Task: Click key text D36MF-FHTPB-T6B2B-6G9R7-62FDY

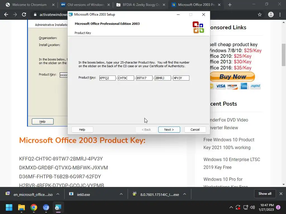Action: [x=60, y=176]
